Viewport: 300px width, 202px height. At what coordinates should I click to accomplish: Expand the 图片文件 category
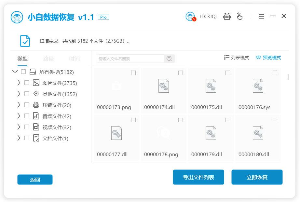click(19, 83)
